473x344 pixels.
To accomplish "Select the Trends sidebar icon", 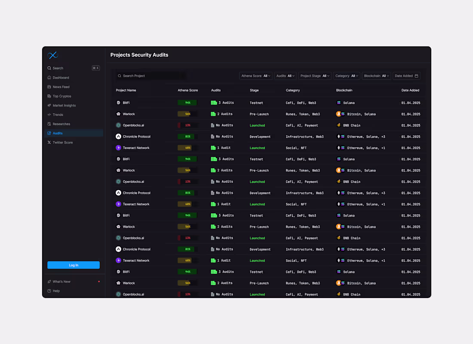I will point(49,114).
